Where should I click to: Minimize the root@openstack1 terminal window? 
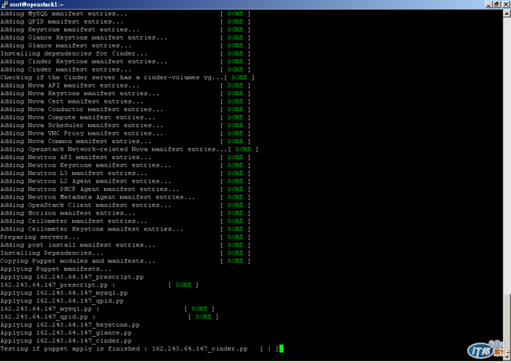pos(489,4)
